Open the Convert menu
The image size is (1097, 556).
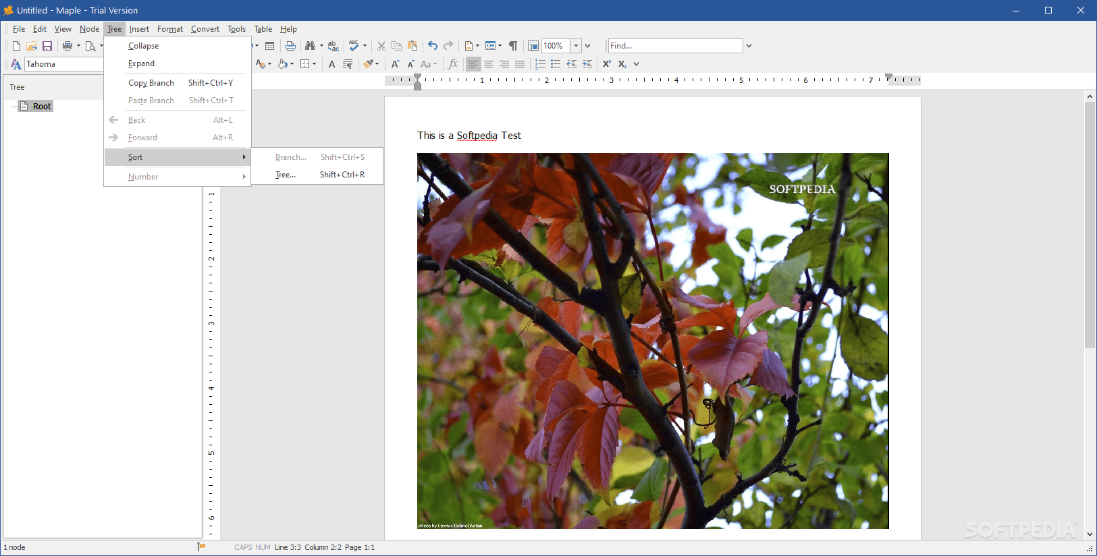[205, 29]
